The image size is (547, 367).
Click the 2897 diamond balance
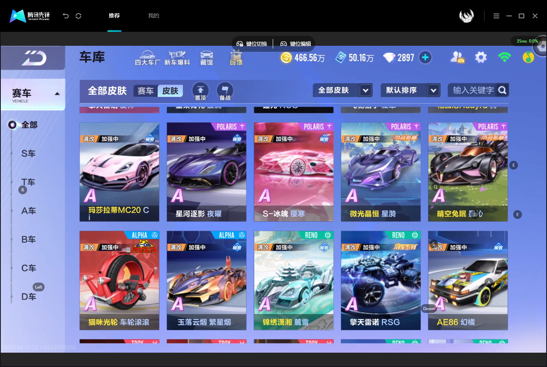(406, 58)
